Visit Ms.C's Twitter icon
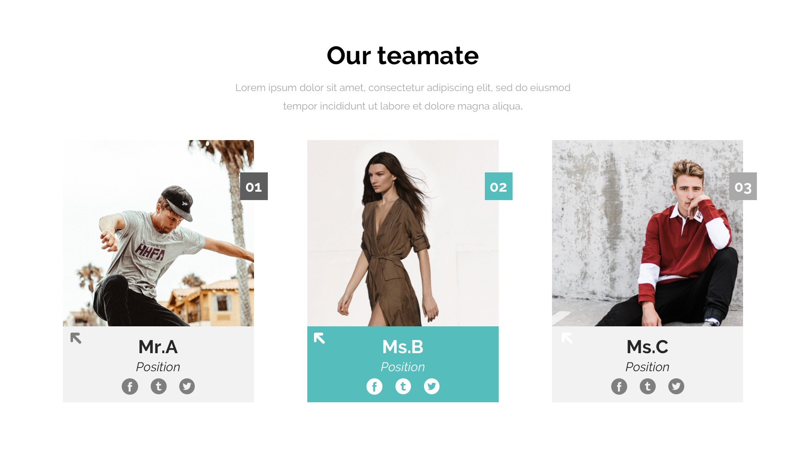This screenshot has height=453, width=806. (x=676, y=386)
